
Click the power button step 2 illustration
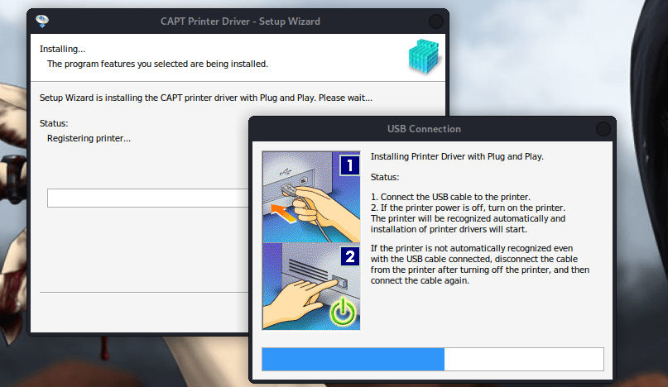pos(311,286)
